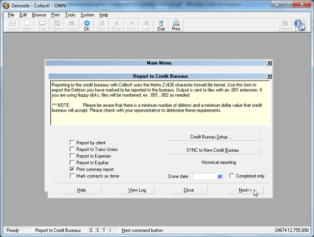Open the System menu
Screen dimensions: 314x237
coord(87,15)
